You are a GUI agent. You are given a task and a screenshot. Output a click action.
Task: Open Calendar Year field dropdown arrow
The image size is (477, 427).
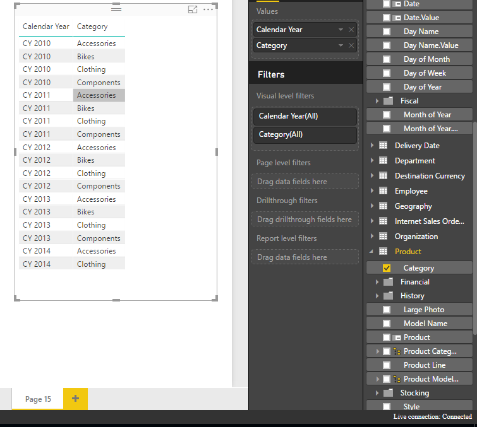coord(341,30)
